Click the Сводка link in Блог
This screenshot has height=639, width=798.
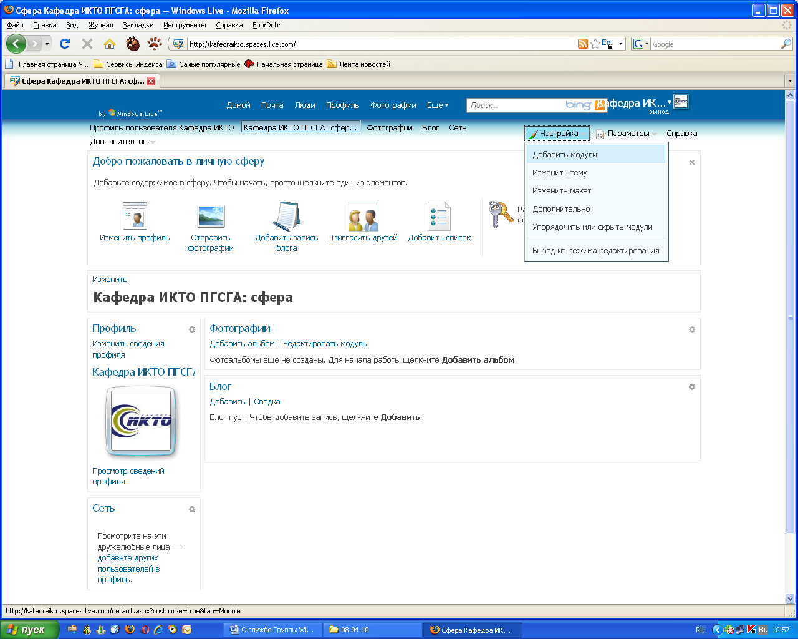[267, 402]
